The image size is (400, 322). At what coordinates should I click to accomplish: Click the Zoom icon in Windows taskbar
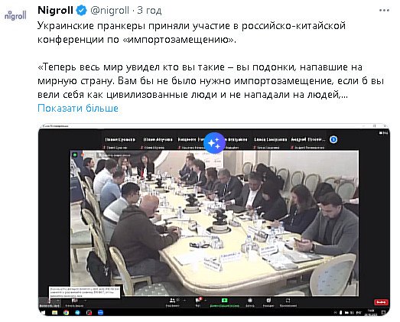point(100,313)
